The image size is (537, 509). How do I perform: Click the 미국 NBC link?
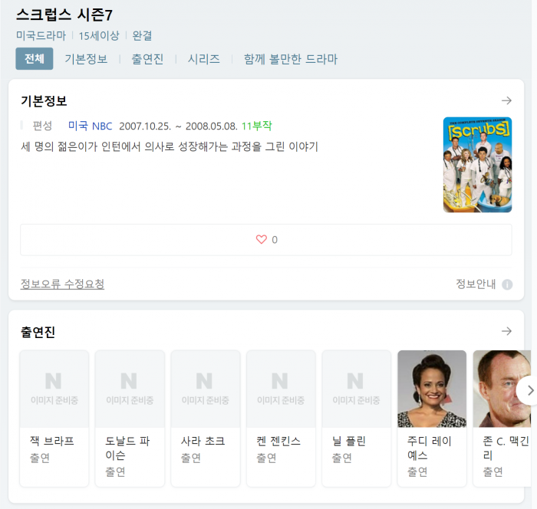point(90,126)
